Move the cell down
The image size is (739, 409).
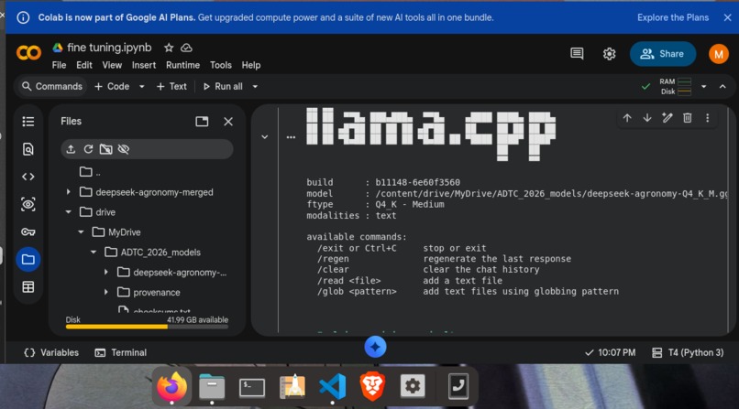coord(647,118)
